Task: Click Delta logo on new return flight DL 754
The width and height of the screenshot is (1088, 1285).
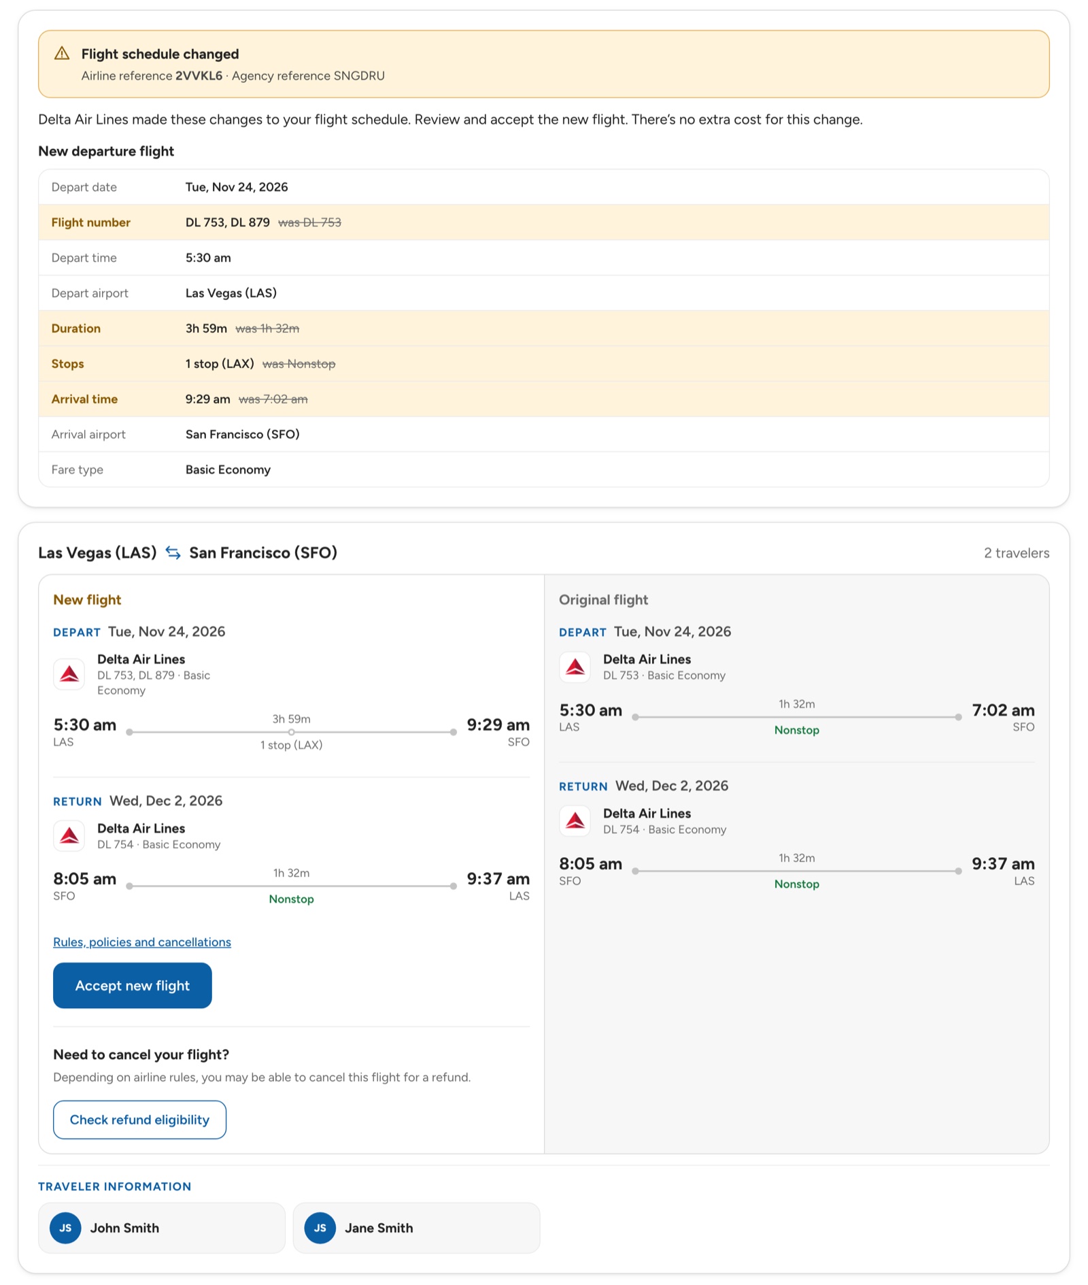Action: [x=69, y=836]
